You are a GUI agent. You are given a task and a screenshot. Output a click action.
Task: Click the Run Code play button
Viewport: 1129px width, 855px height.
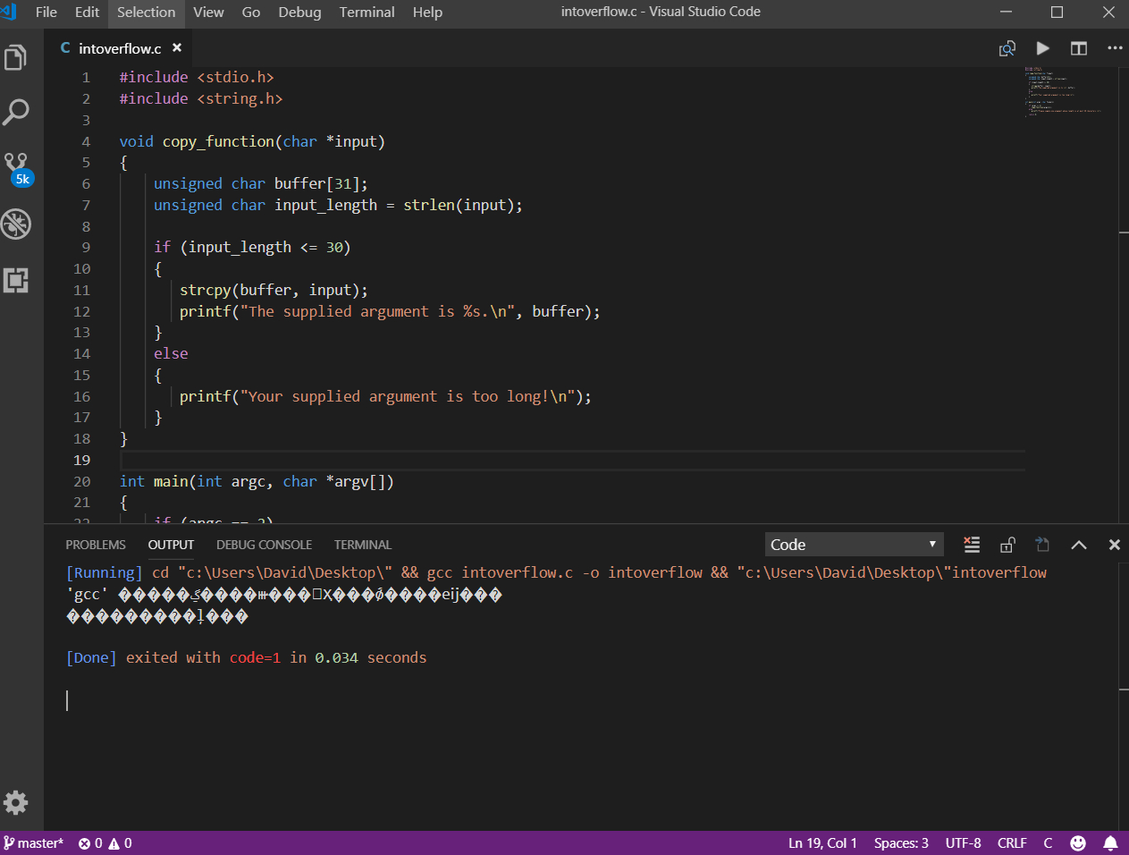[1042, 48]
